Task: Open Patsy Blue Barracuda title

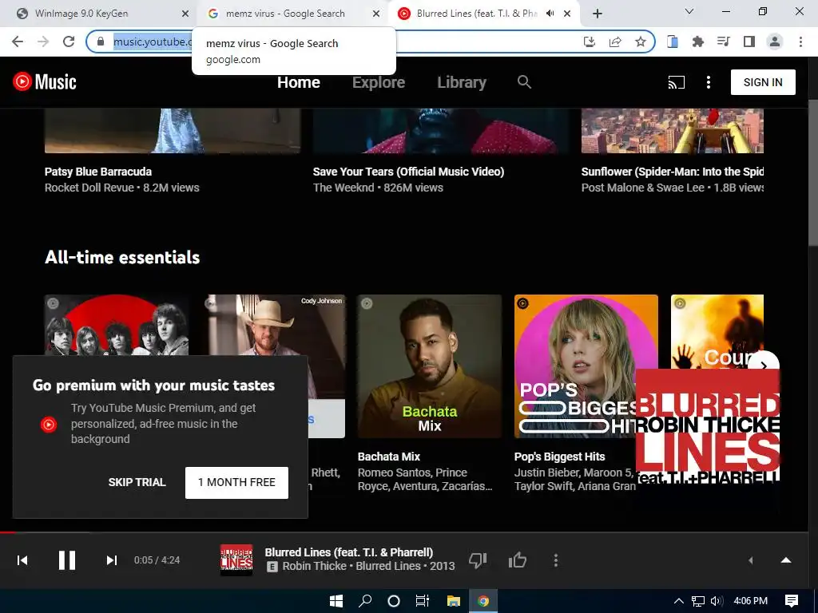Action: [98, 172]
